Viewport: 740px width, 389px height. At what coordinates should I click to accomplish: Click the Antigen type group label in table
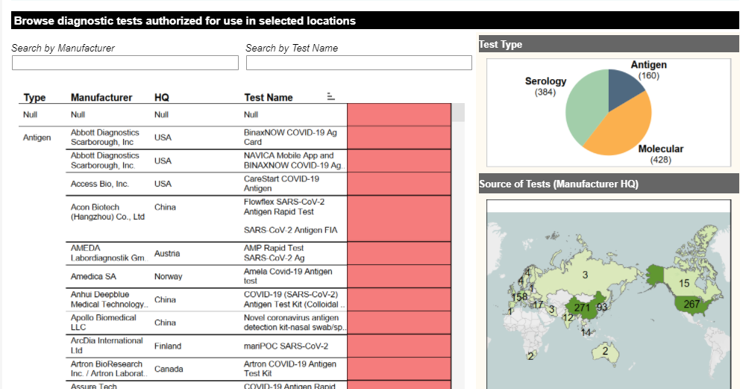(37, 137)
